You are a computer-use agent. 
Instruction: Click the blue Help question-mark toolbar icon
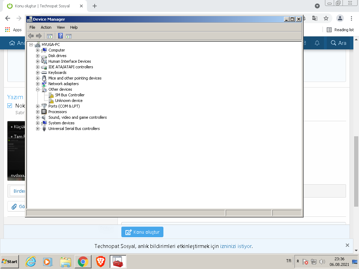click(x=60, y=36)
